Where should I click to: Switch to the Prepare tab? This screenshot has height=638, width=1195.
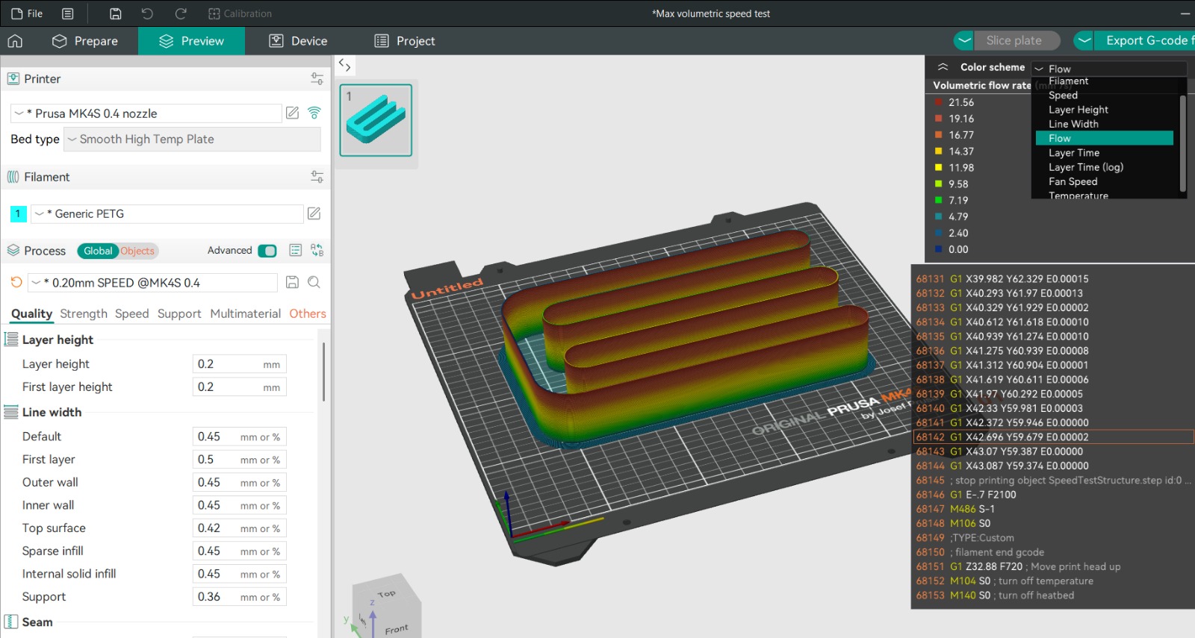coord(85,41)
